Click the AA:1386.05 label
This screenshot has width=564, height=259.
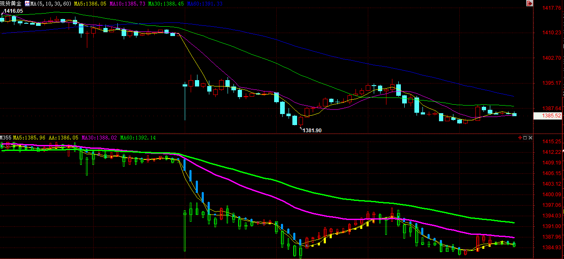64,138
